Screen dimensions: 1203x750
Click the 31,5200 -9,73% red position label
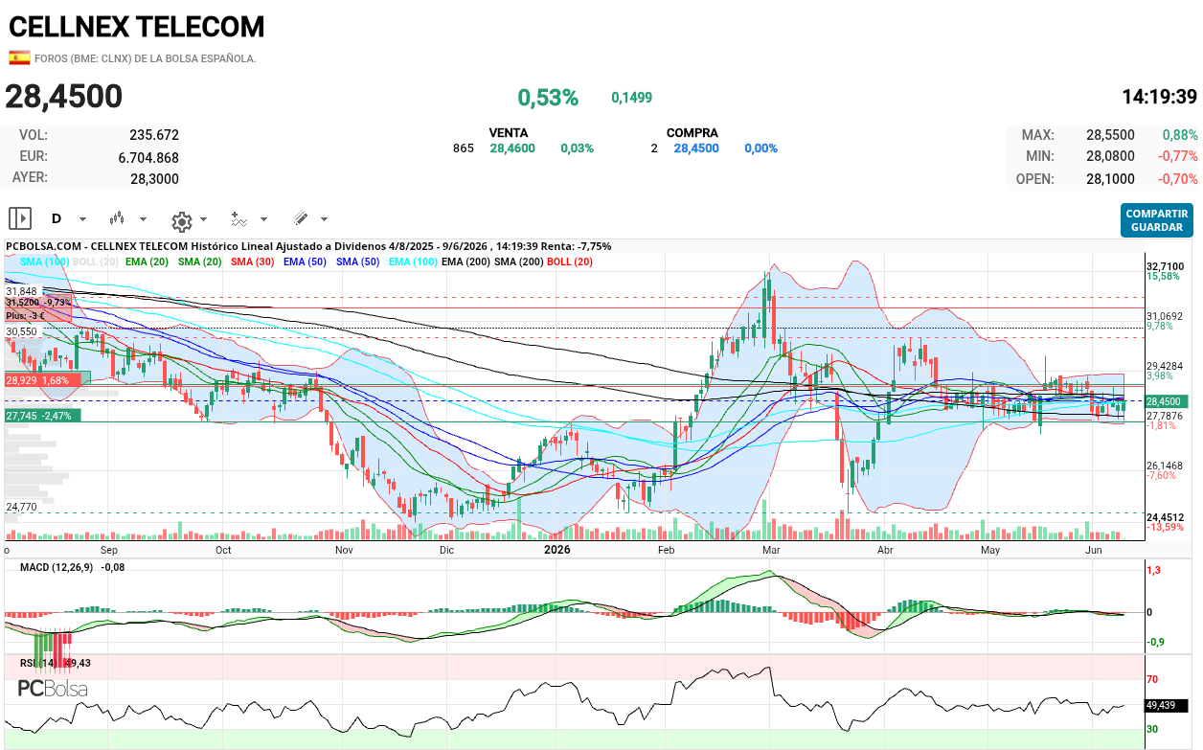click(38, 302)
